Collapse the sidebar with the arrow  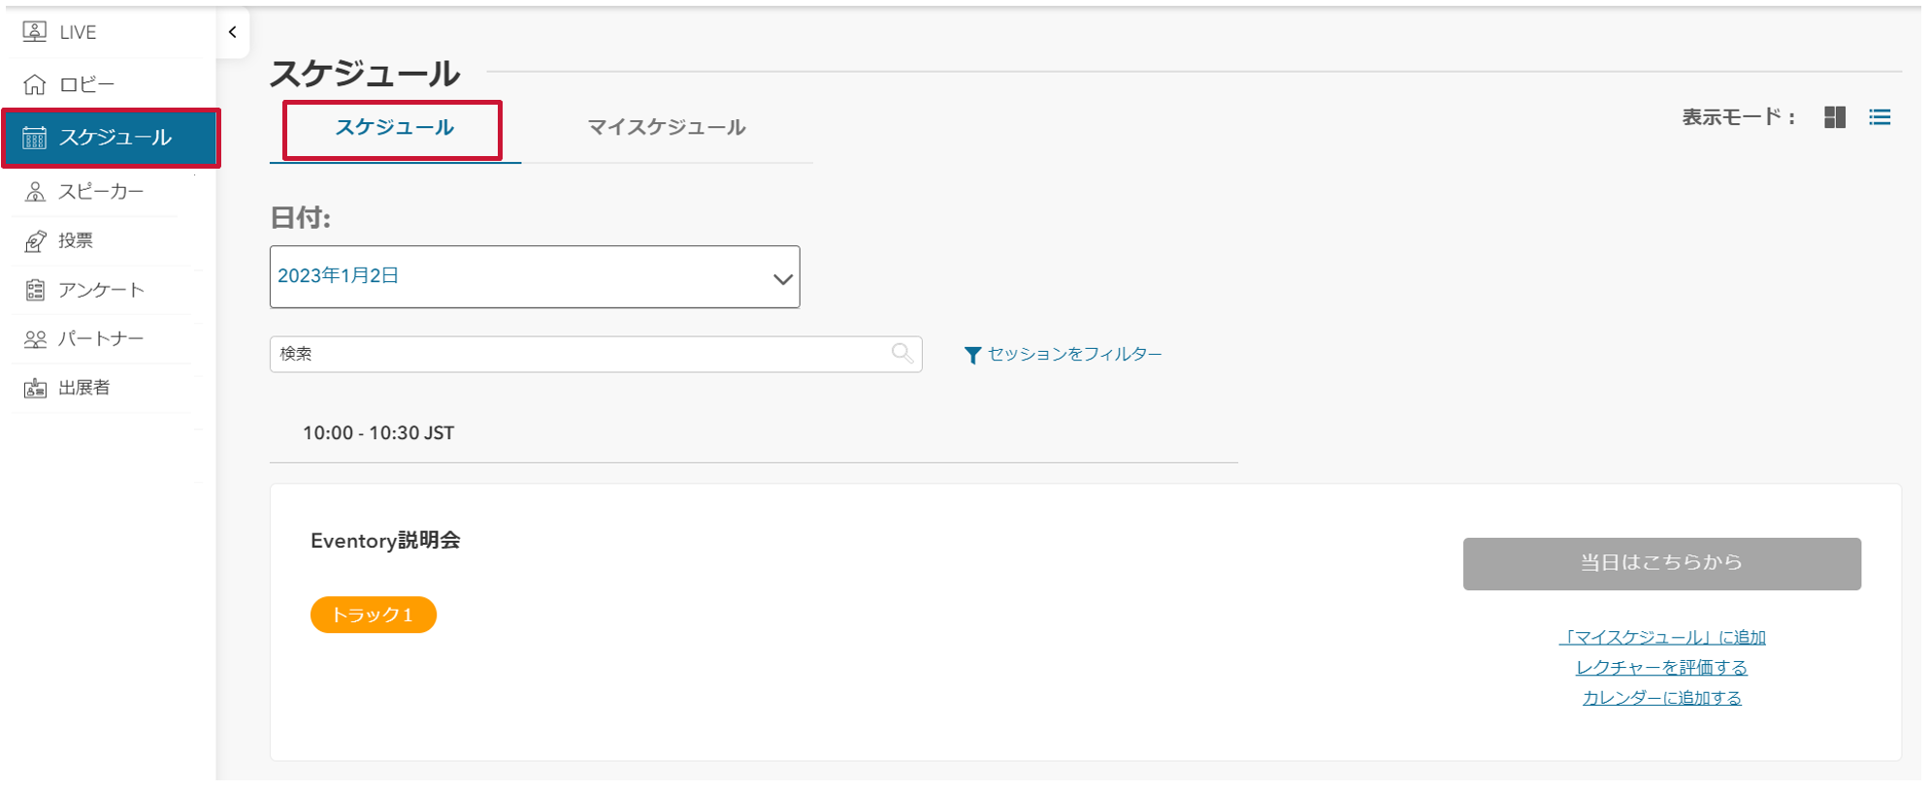[233, 32]
